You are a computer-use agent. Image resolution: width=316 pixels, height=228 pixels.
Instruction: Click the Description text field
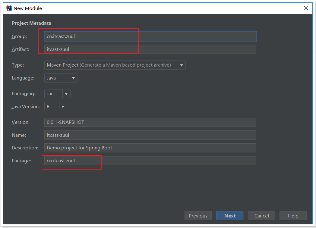coord(150,148)
